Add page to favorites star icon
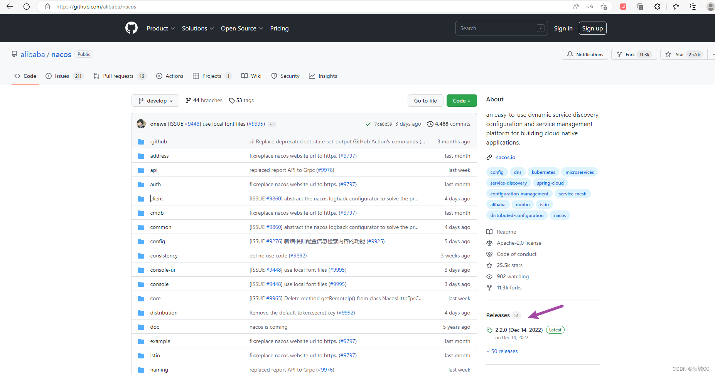Viewport: 715px width, 375px height. tap(604, 7)
